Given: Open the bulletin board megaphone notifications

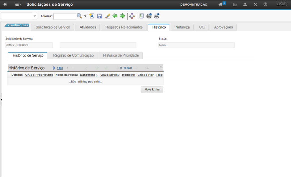Looking at the screenshot, I should point(221,5).
